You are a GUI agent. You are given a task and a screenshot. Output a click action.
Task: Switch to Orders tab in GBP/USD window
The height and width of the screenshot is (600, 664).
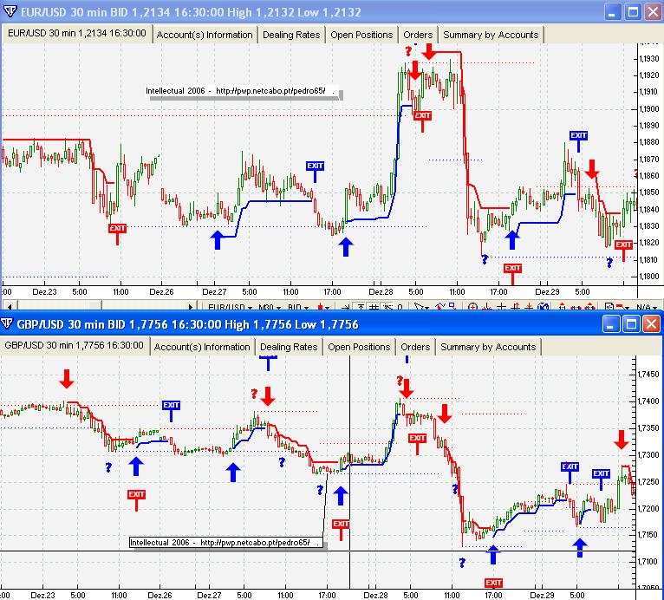click(x=415, y=347)
